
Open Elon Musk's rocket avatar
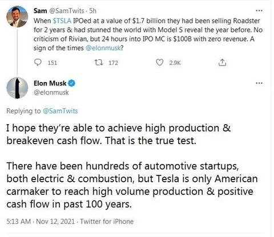[17, 88]
